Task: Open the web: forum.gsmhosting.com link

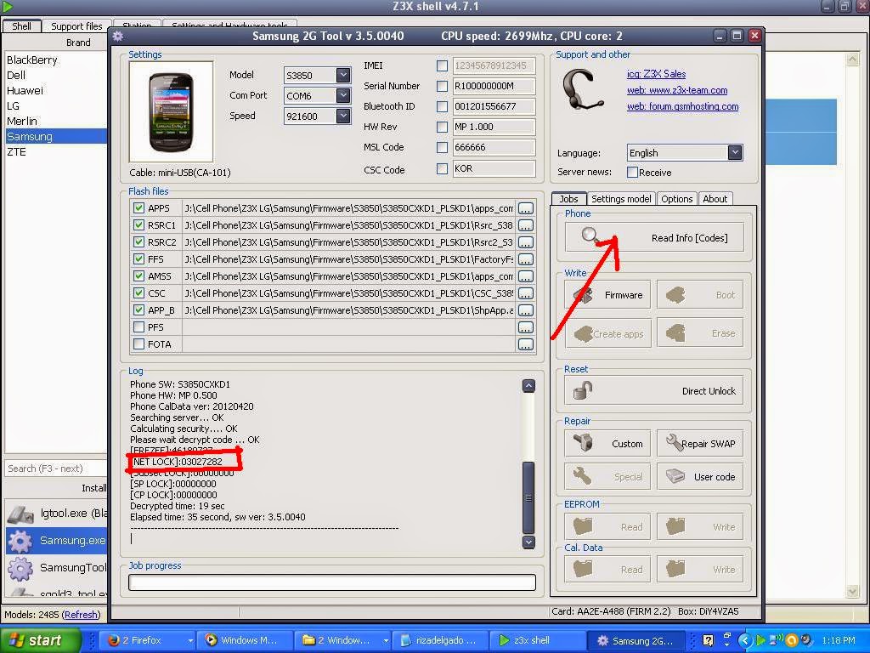Action: click(682, 106)
